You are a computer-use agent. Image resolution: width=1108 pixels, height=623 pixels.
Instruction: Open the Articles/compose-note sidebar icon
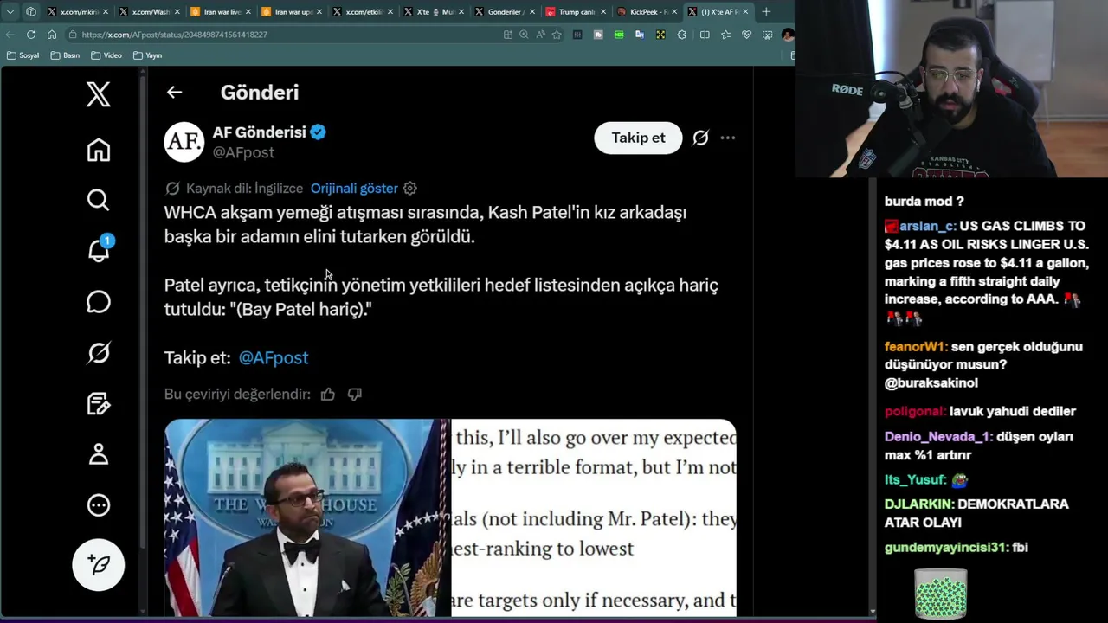coord(99,403)
